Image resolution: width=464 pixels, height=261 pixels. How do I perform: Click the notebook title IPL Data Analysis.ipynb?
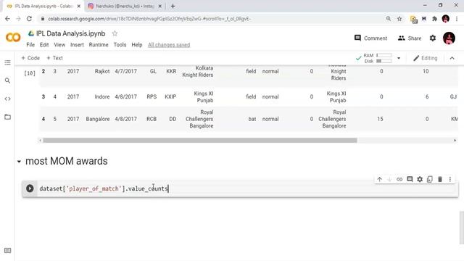71,33
